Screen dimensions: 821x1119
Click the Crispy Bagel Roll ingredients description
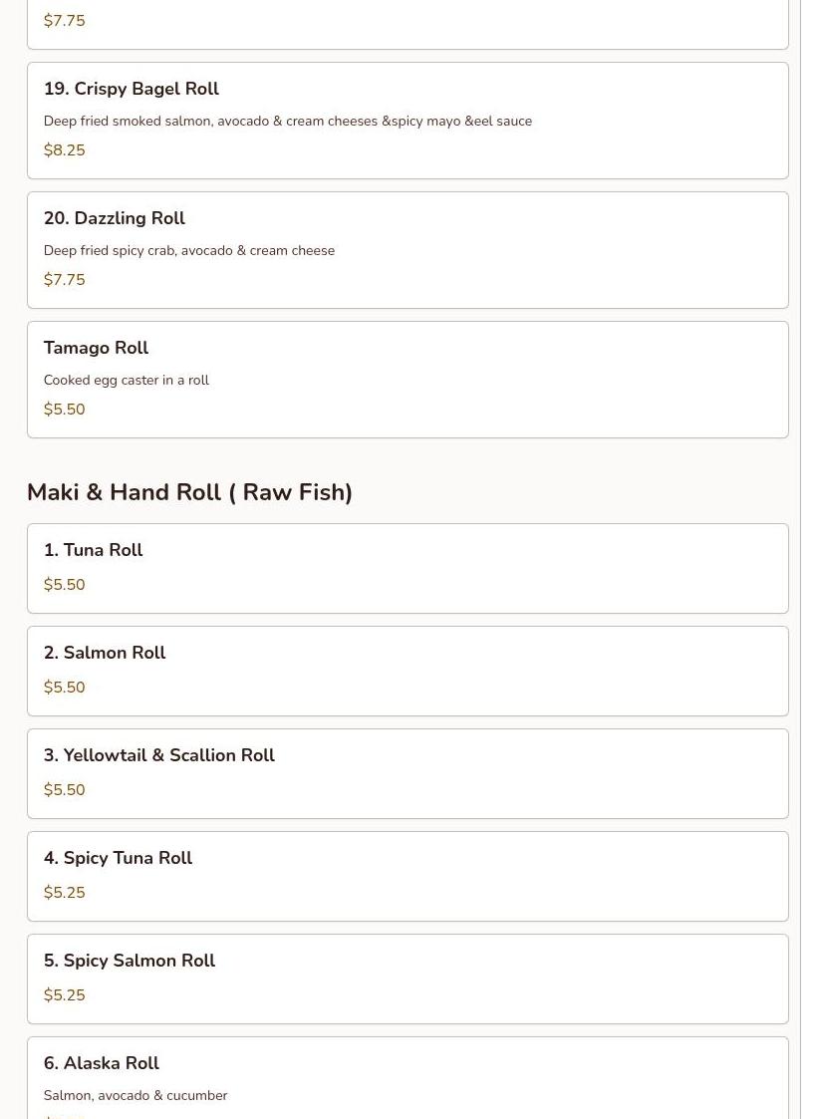coord(288,122)
